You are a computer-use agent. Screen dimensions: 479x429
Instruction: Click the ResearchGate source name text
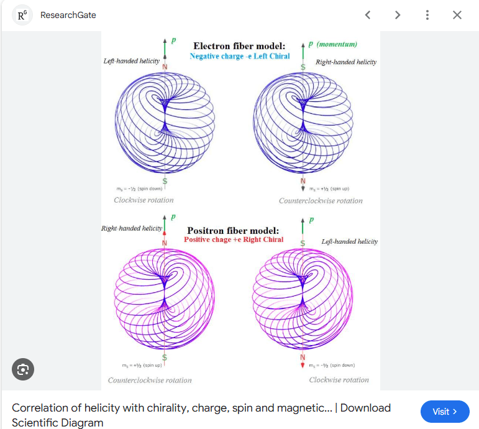pos(68,15)
